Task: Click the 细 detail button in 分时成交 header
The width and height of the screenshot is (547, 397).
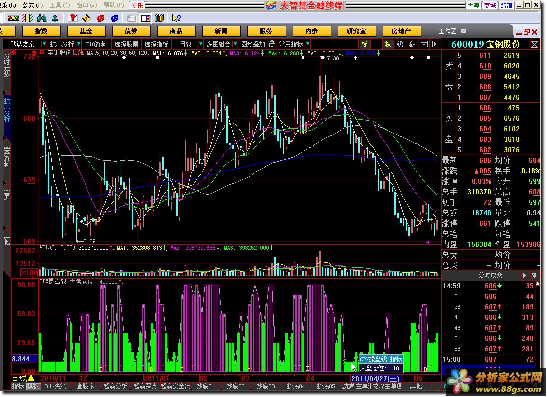Action: (x=535, y=275)
